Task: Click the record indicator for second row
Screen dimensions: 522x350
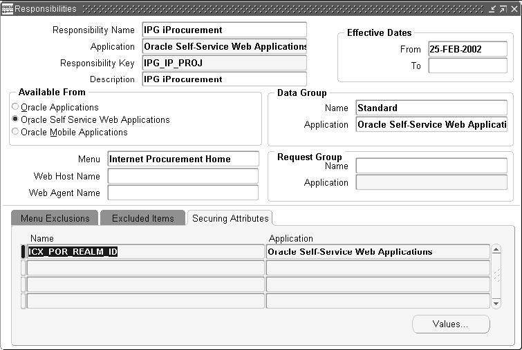Action: tap(23, 268)
